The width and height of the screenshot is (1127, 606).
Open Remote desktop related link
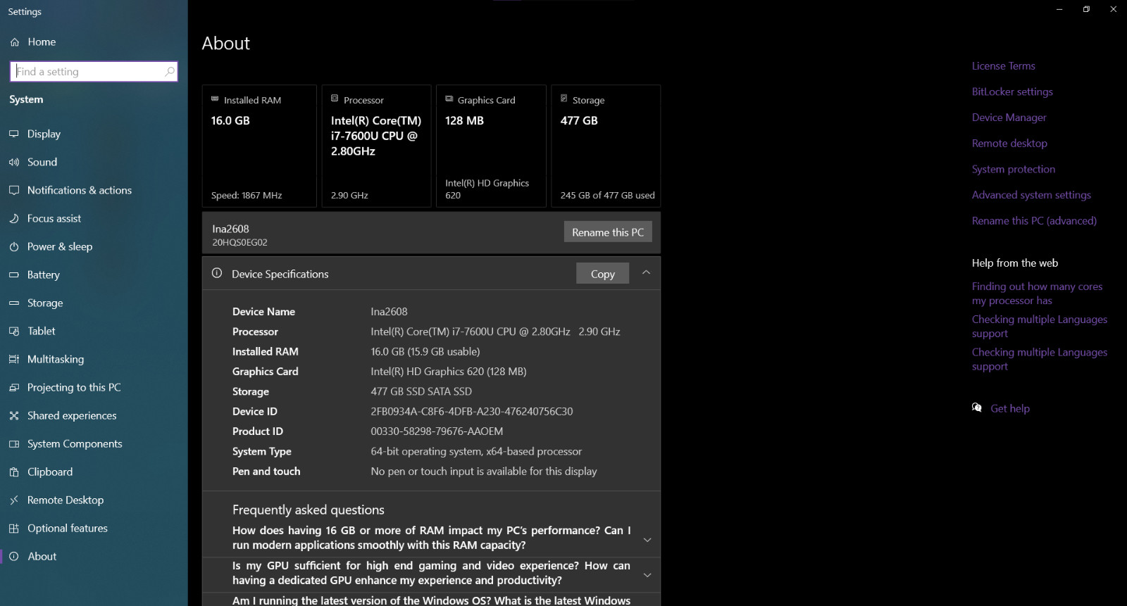(1009, 144)
